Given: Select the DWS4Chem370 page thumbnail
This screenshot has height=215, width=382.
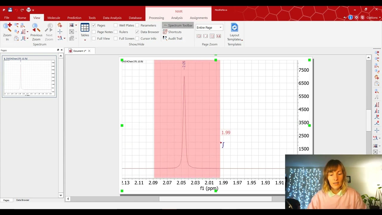Looking at the screenshot, I should (29, 77).
